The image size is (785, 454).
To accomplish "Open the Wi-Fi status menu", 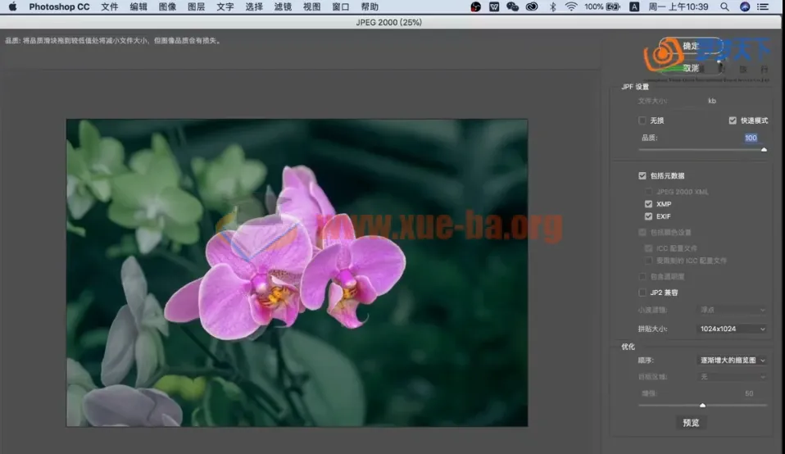I will pyautogui.click(x=570, y=7).
